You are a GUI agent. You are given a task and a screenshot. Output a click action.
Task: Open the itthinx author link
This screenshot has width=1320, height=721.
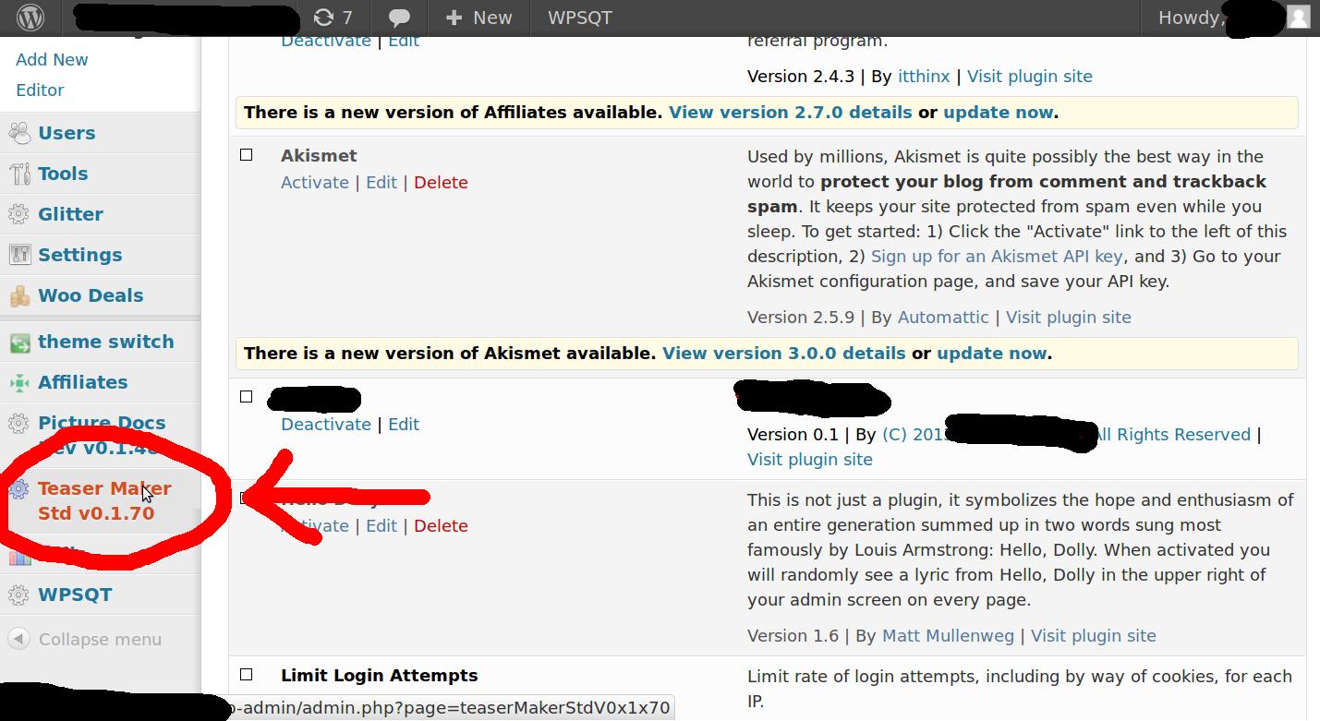[924, 76]
